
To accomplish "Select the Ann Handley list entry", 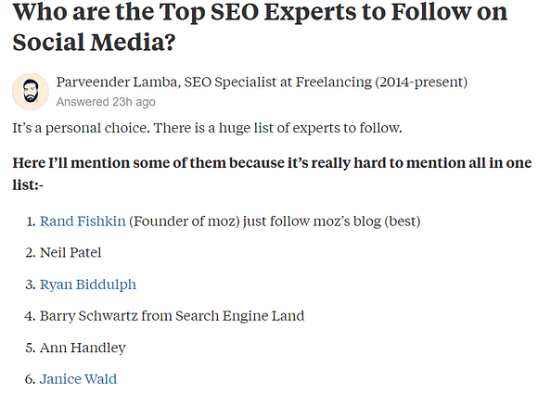I will click(83, 348).
